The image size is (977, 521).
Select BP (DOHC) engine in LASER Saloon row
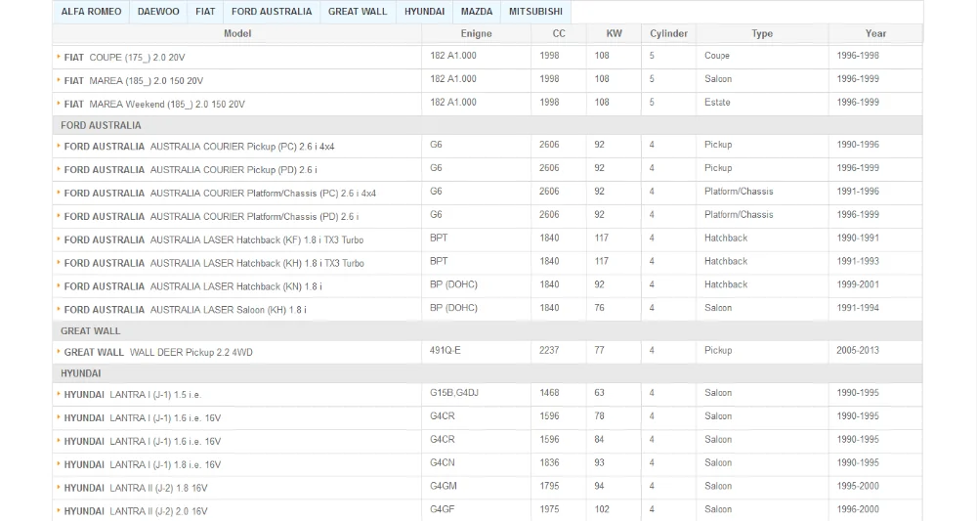coord(453,308)
